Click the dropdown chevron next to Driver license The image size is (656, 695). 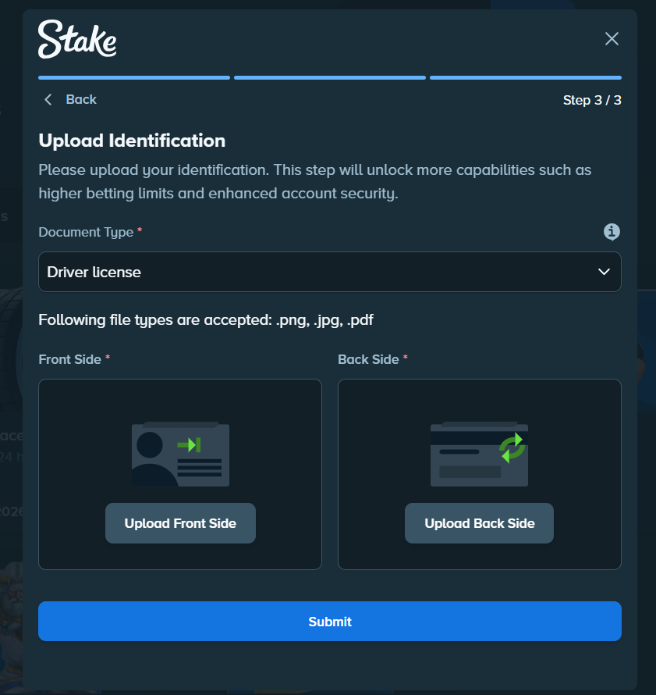(604, 272)
